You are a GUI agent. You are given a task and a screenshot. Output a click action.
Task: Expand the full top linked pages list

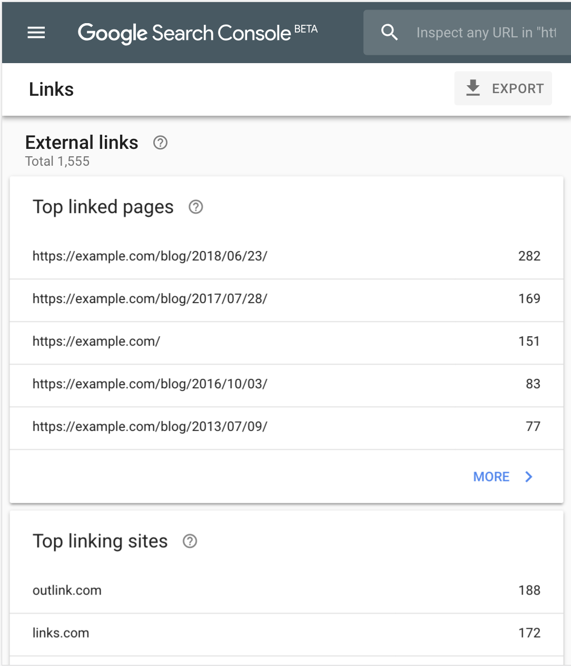(x=491, y=477)
